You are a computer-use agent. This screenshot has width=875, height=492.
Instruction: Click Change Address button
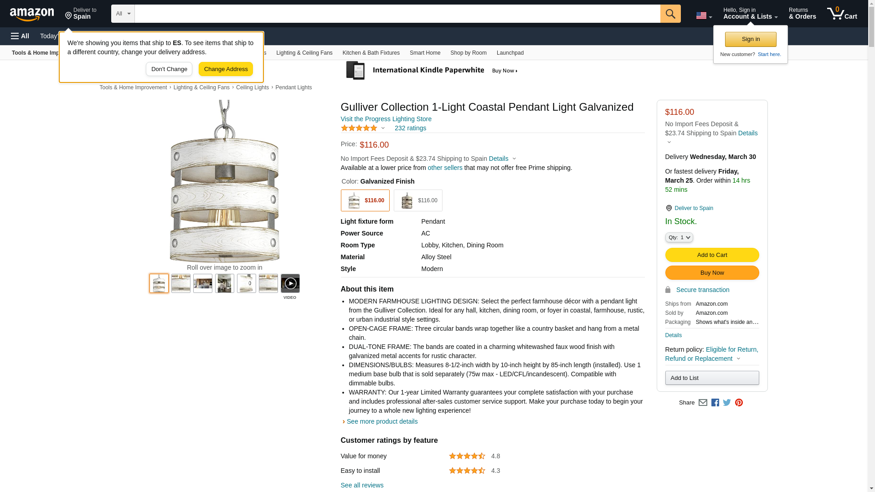tap(226, 69)
